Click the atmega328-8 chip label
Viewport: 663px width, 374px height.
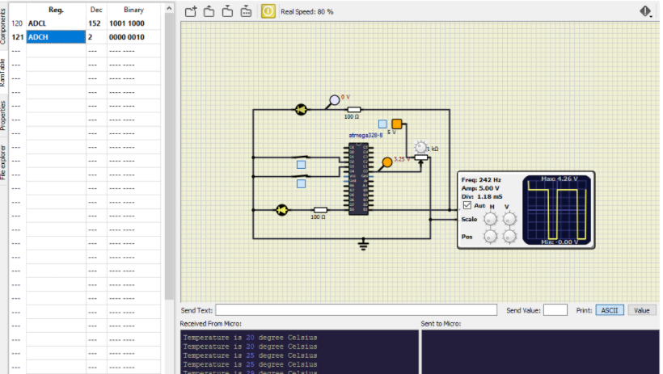(x=365, y=135)
